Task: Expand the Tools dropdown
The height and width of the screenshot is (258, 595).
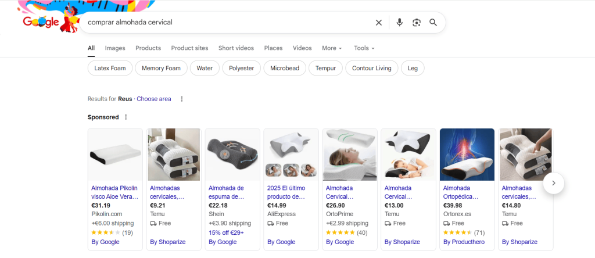Action: coord(364,48)
